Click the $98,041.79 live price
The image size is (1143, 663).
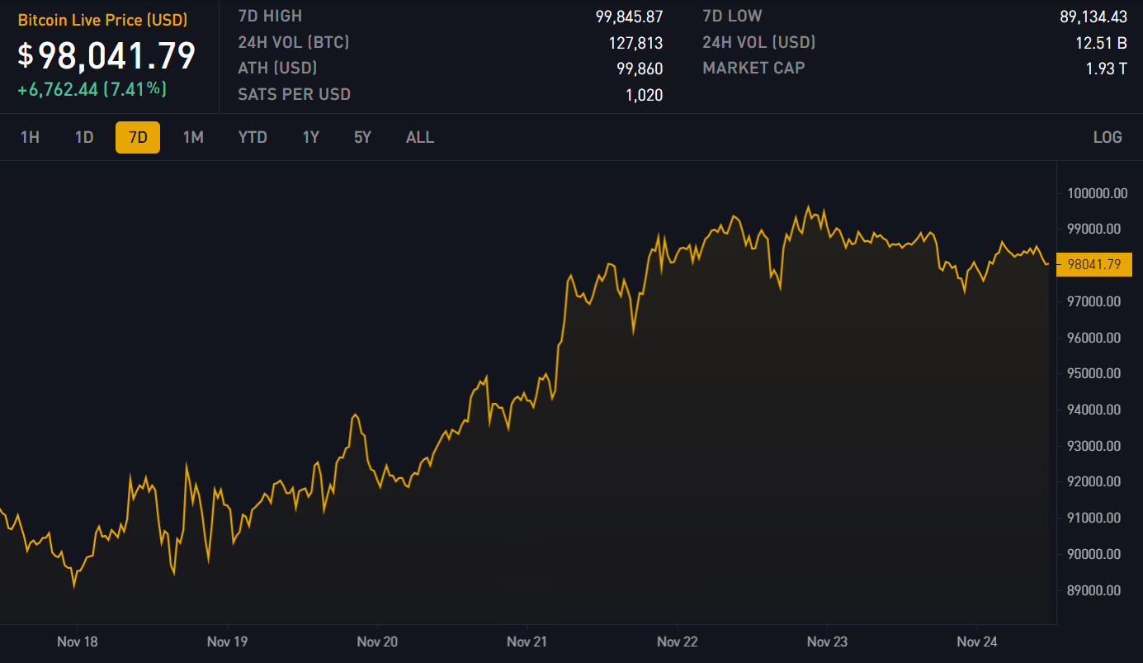107,55
